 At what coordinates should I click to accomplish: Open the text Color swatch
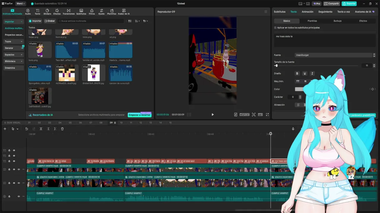coord(299,89)
